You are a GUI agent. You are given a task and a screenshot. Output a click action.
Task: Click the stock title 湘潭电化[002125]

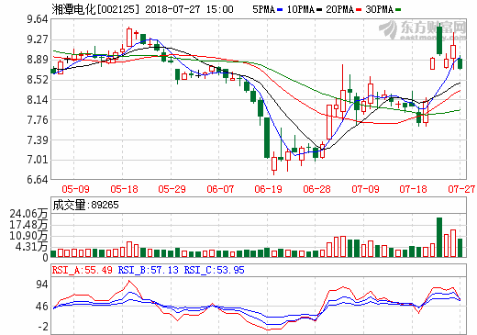[95, 9]
